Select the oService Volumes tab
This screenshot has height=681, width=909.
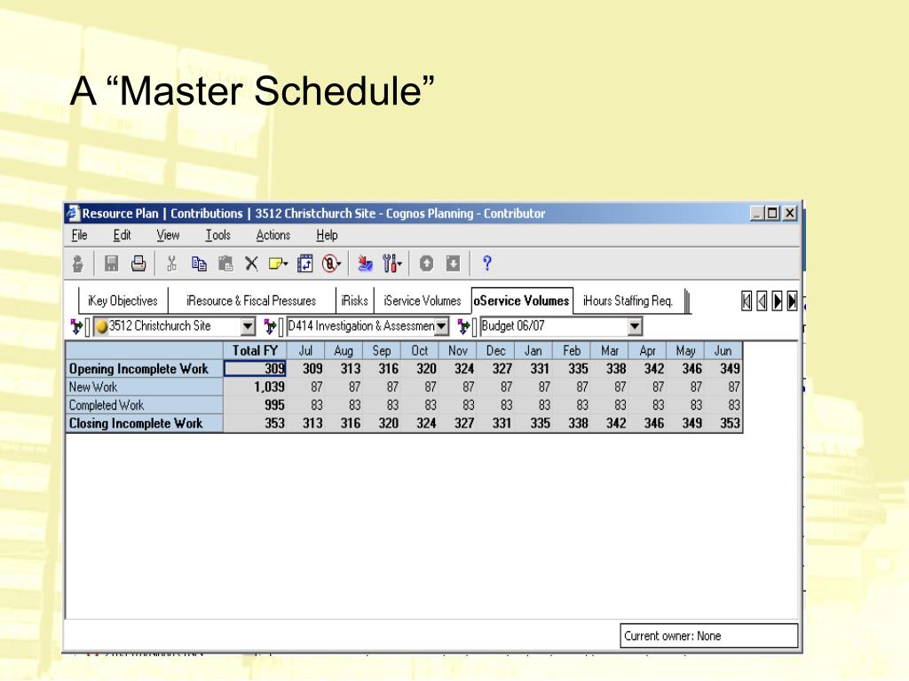coord(522,301)
